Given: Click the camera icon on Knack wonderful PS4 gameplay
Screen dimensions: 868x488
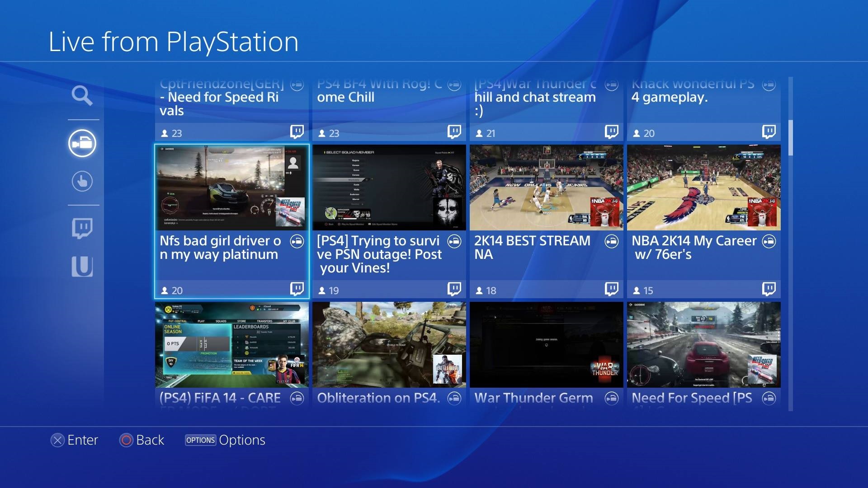Looking at the screenshot, I should 768,84.
